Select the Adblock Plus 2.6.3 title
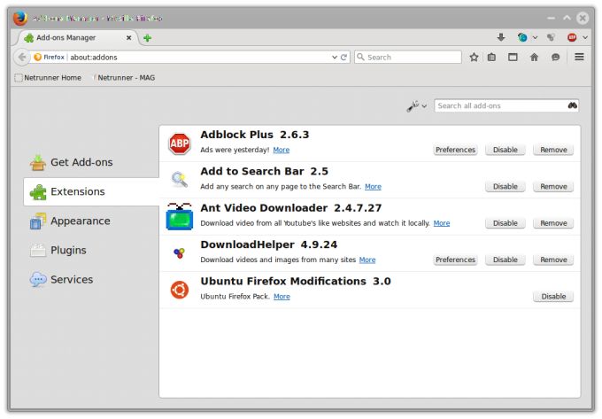The image size is (602, 419). tap(255, 135)
